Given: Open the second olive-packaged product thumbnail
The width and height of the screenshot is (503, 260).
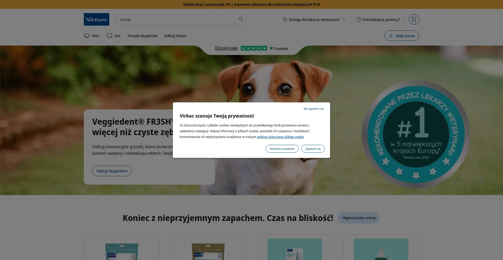Looking at the screenshot, I should [x=208, y=251].
